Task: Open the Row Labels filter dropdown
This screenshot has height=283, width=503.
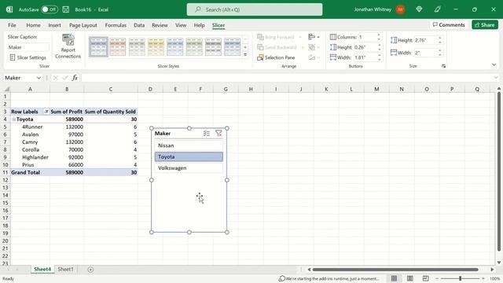Action: (46, 112)
